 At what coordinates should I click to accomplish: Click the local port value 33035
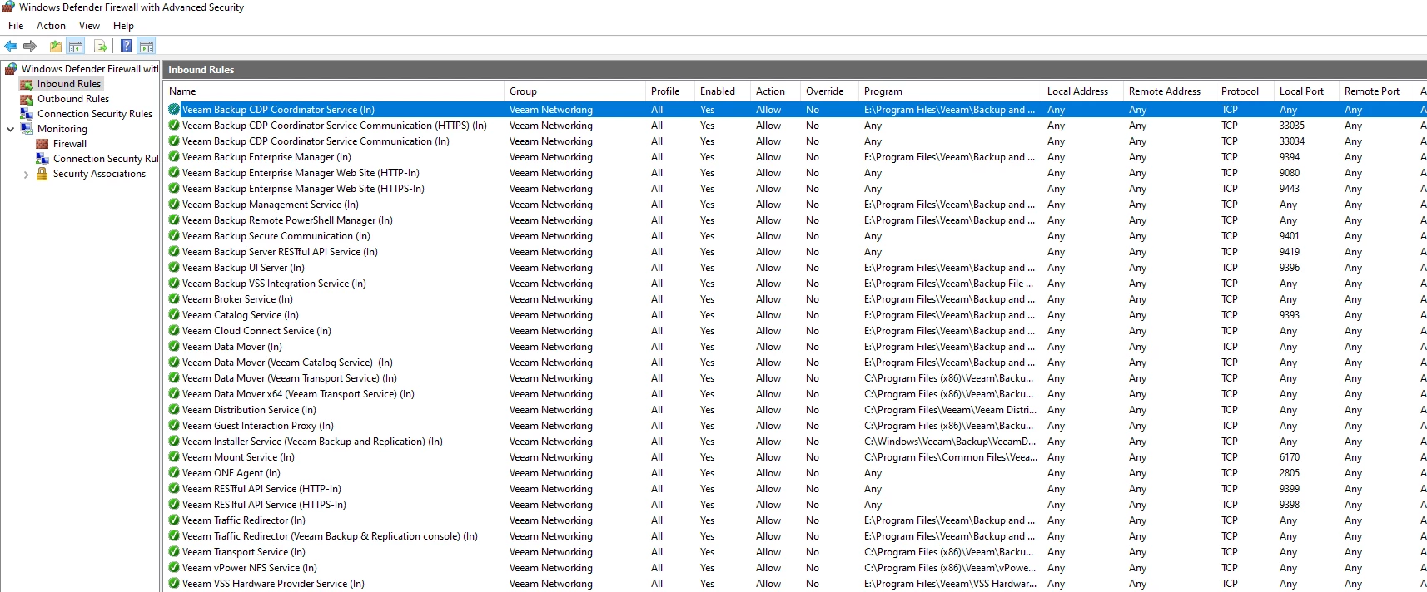coord(1292,126)
